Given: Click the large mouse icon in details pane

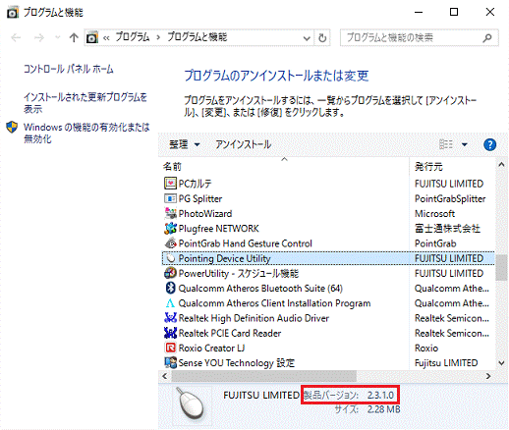Looking at the screenshot, I should coord(192,403).
